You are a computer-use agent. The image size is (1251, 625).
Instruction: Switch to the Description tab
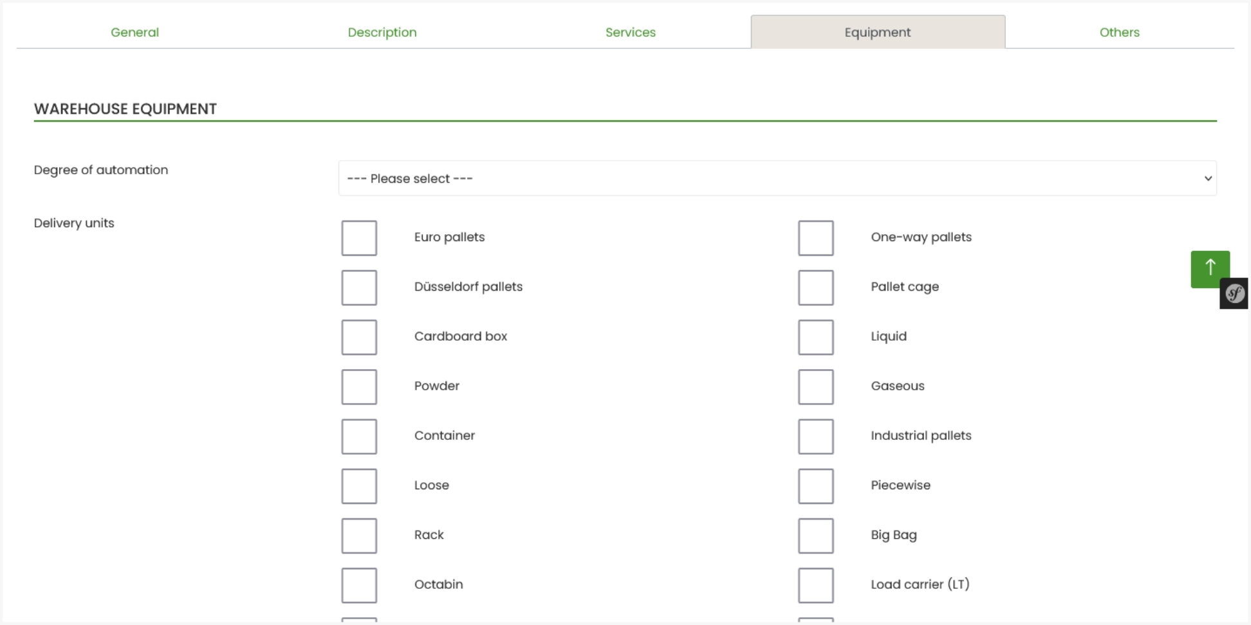coord(382,32)
